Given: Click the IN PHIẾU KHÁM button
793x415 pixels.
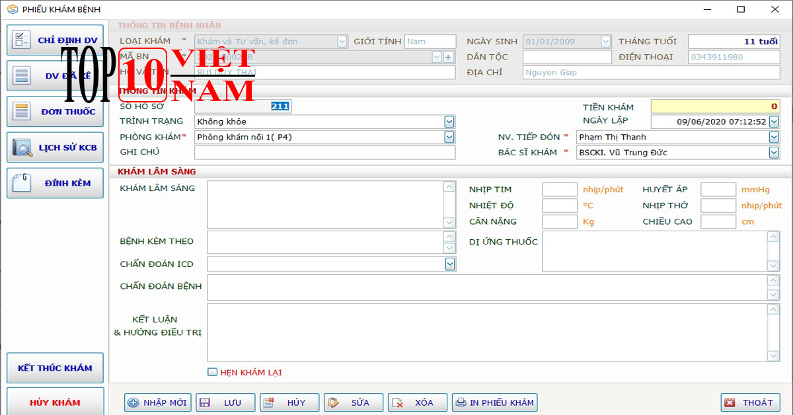Looking at the screenshot, I should pos(494,402).
